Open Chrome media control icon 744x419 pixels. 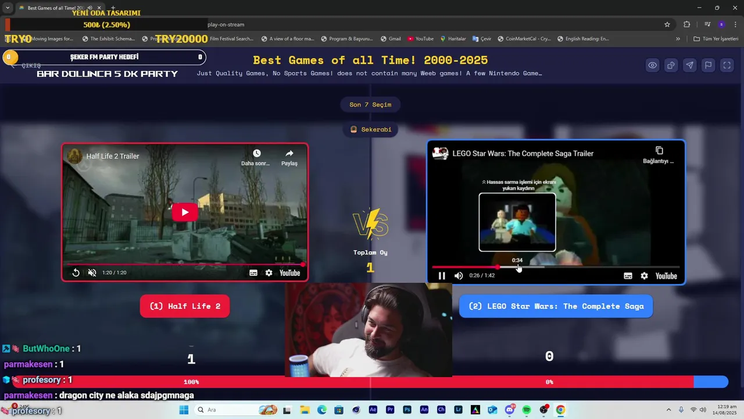click(707, 24)
